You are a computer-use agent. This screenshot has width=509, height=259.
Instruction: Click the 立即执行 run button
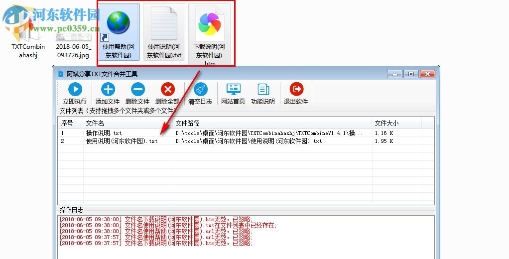(x=75, y=94)
